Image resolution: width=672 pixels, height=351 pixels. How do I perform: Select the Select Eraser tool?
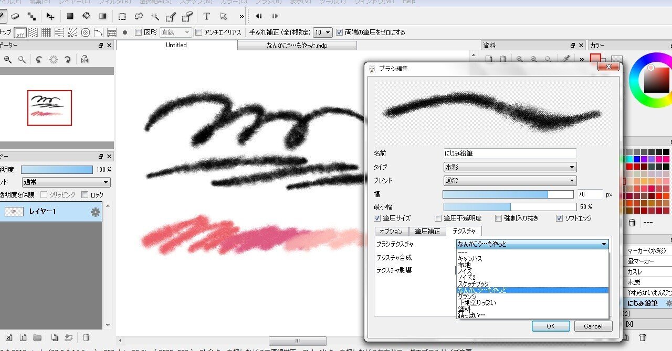coord(188,16)
